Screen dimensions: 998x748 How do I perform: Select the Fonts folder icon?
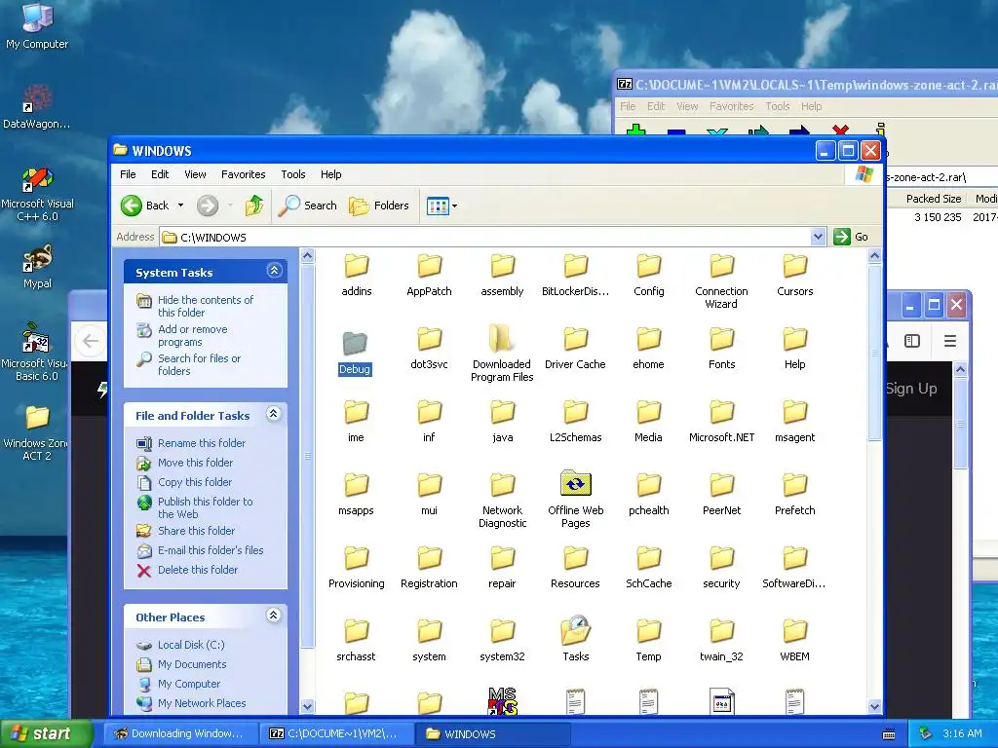(x=722, y=338)
